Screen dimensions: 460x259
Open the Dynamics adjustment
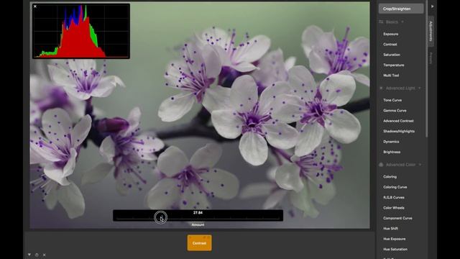(391, 142)
